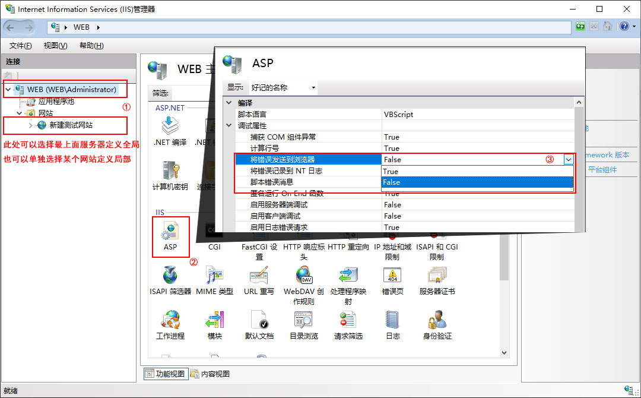Open 目录浏览 feature

[304, 325]
